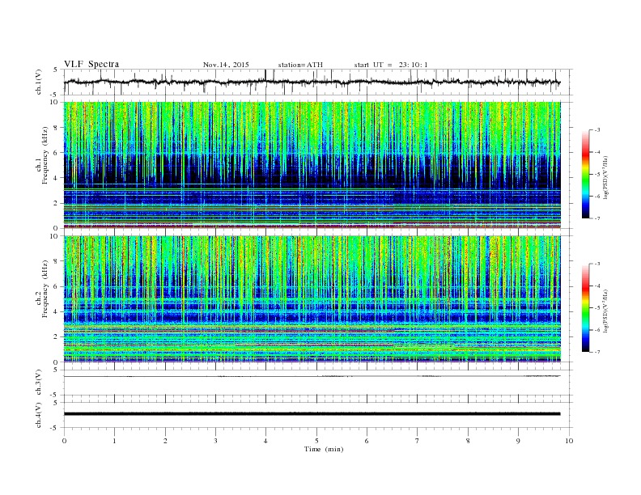This screenshot has height=495, width=641.
Task: Click the "8" kHz tick of ch.1 spectrogram
Action: pyautogui.click(x=57, y=128)
